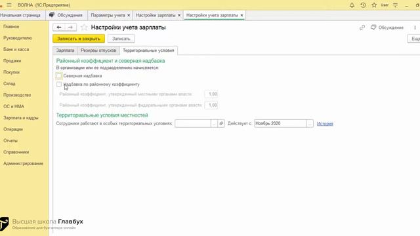420x236 pixels.
Task: Copy link to this form
Action: 362,28
